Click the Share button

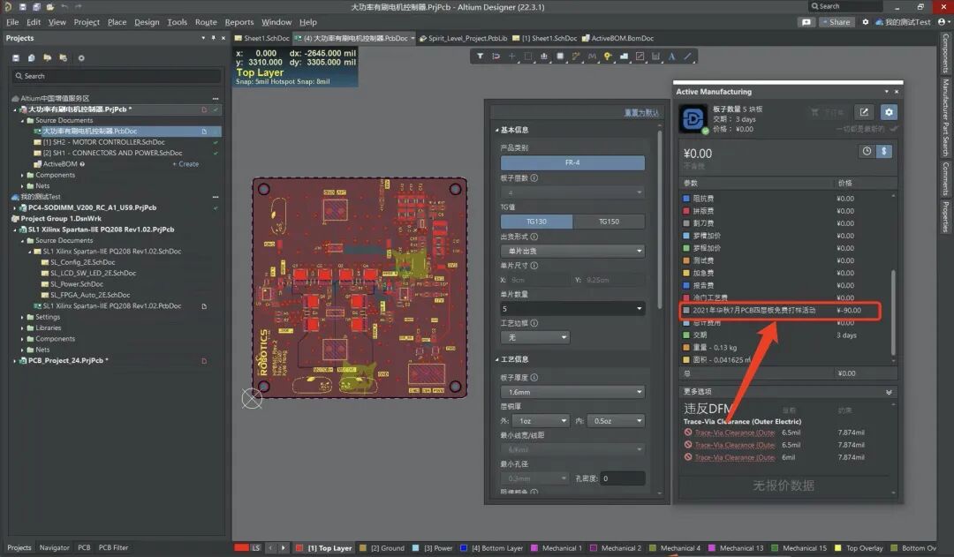pos(836,22)
